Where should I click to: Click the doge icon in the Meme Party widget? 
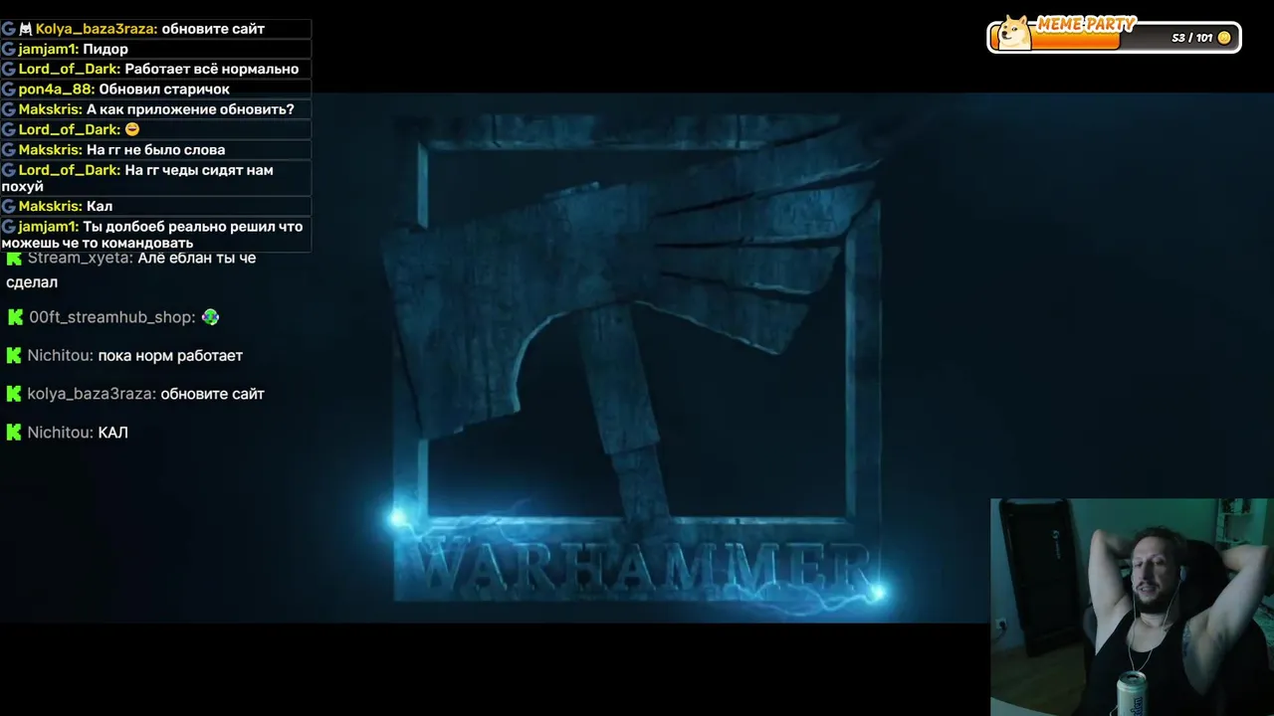click(x=1015, y=33)
